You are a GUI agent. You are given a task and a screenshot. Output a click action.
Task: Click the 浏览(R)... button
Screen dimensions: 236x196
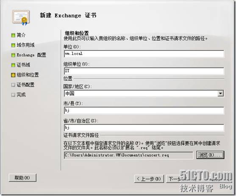tap(210, 155)
